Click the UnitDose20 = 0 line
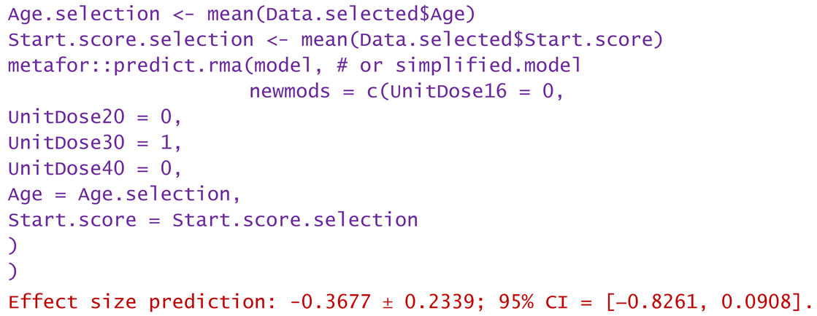The image size is (817, 316). click(x=94, y=116)
